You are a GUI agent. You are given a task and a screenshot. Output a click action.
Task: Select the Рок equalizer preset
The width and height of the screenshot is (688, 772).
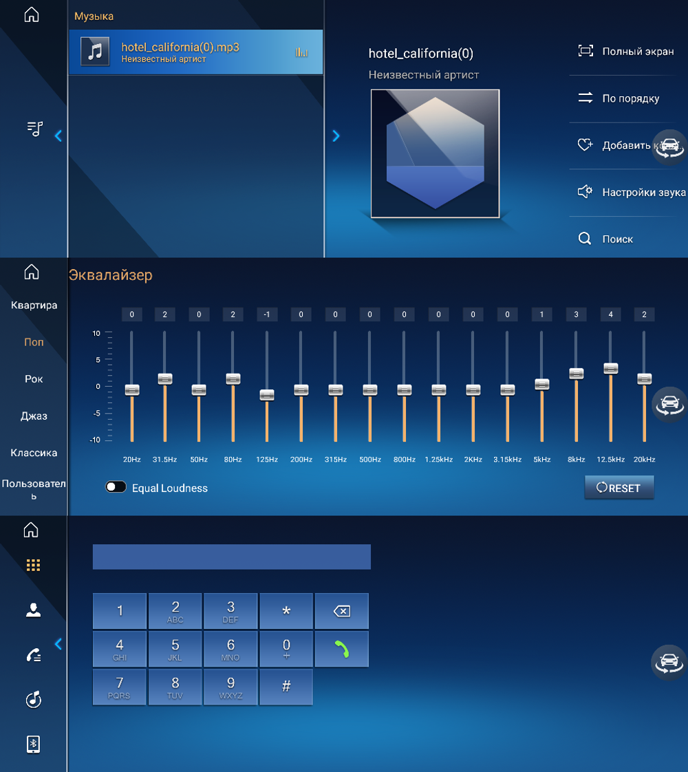(34, 379)
